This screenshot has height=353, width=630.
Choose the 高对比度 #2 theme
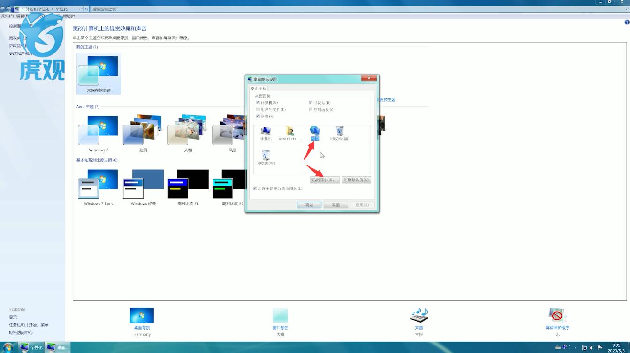pos(229,188)
